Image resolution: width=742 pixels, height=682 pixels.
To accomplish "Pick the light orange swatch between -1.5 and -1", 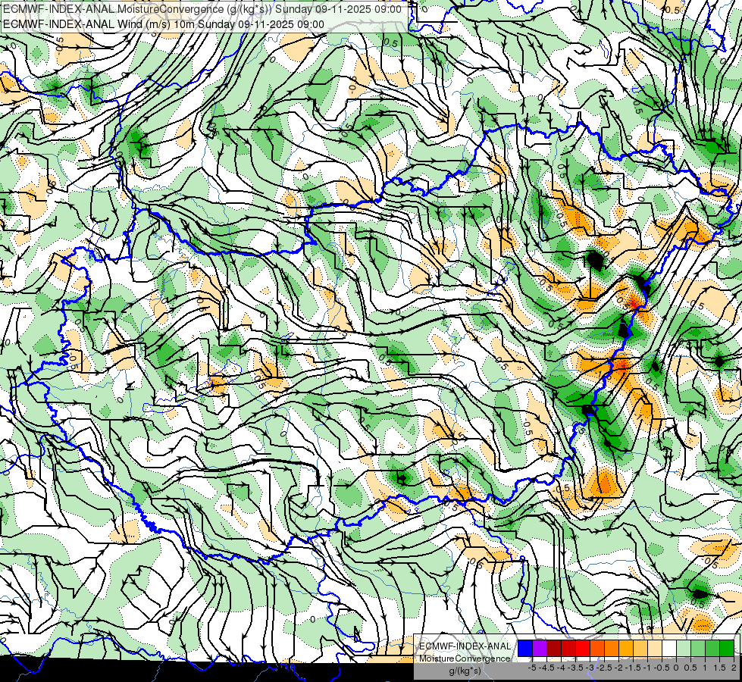I will [640, 648].
